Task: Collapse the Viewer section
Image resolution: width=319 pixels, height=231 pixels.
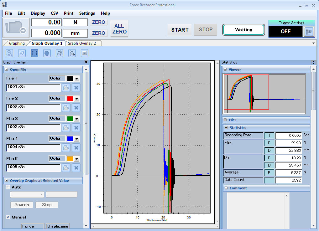Action: [x=226, y=69]
